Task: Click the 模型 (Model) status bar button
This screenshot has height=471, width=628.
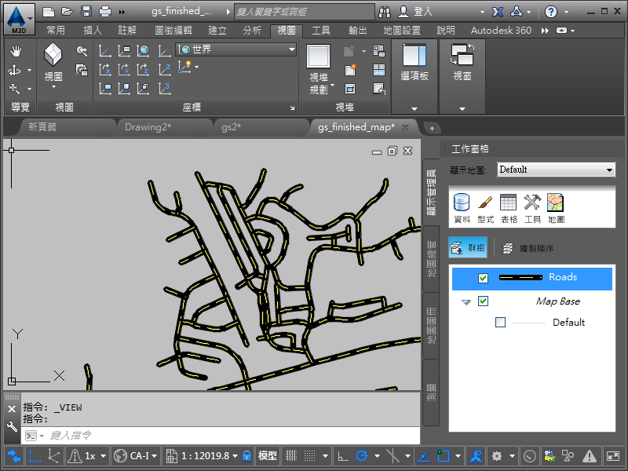Action: 268,455
